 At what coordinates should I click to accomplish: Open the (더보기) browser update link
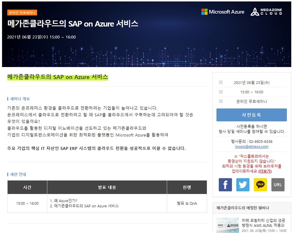(x=265, y=171)
